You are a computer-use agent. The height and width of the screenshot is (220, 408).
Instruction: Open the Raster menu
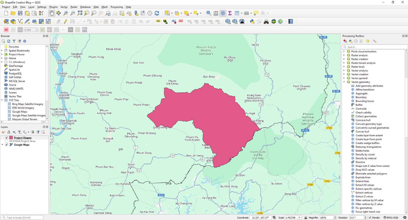coord(74,7)
